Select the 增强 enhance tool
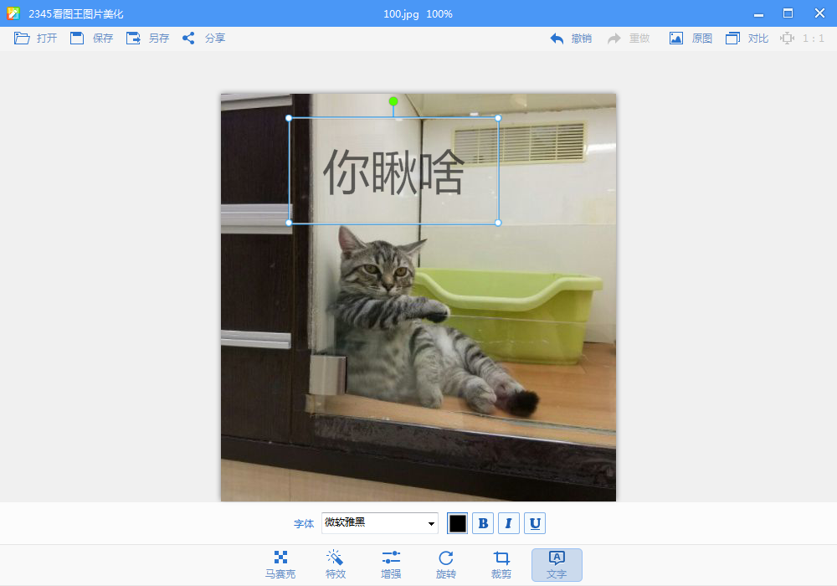This screenshot has height=586, width=837. [x=391, y=565]
